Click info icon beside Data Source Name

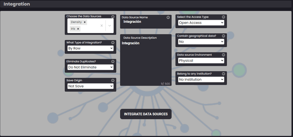pyautogui.click(x=168, y=17)
